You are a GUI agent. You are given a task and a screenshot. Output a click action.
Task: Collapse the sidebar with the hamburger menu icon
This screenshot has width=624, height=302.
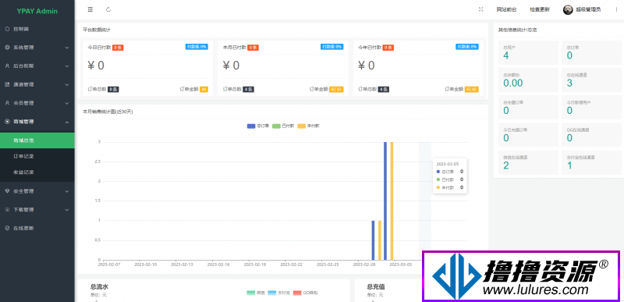(x=90, y=9)
